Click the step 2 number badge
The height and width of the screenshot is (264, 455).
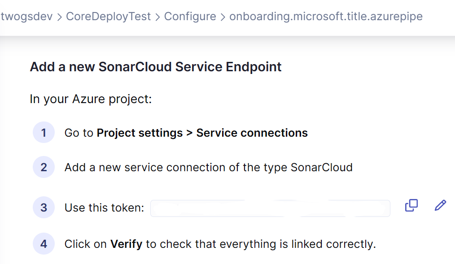pos(44,168)
